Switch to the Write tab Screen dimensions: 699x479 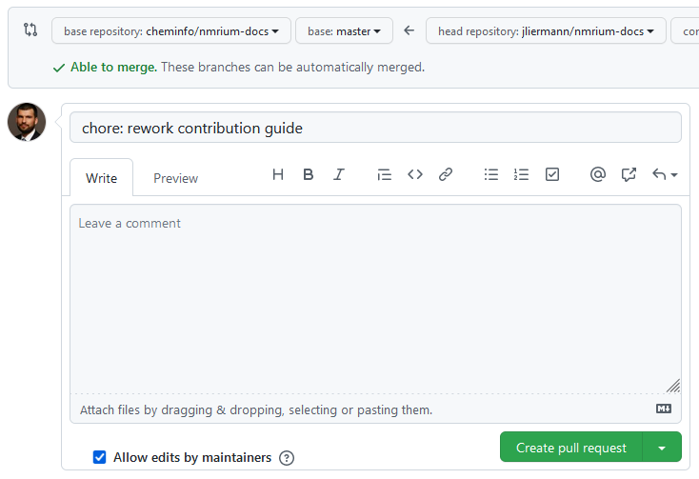pyautogui.click(x=101, y=178)
